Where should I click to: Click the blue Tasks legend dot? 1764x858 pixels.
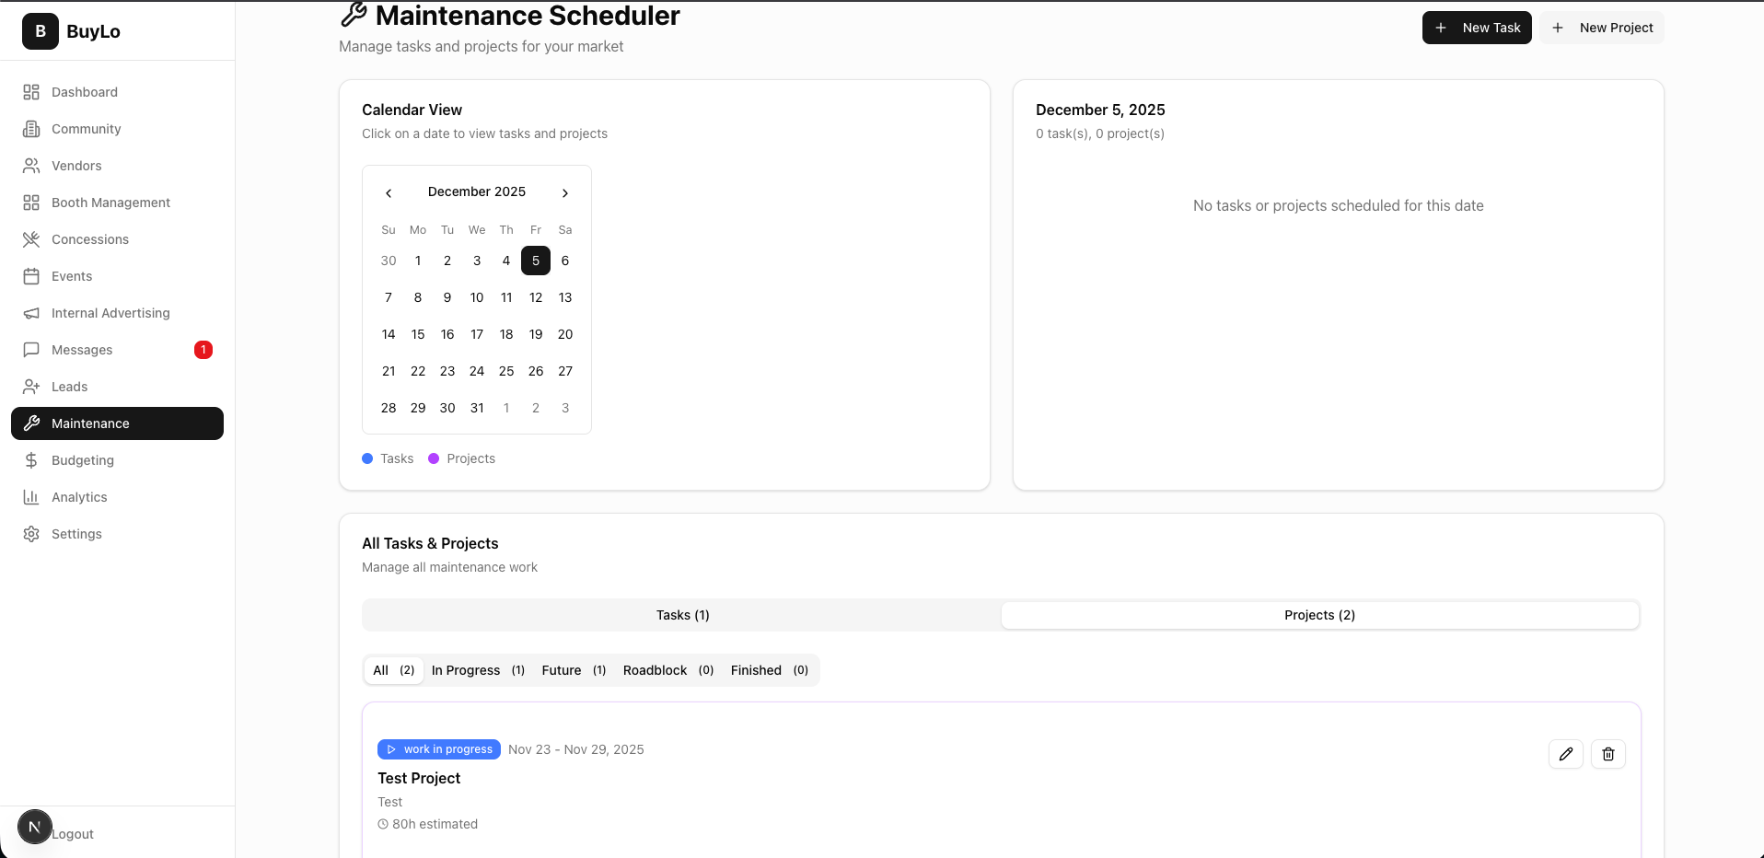[x=367, y=458]
